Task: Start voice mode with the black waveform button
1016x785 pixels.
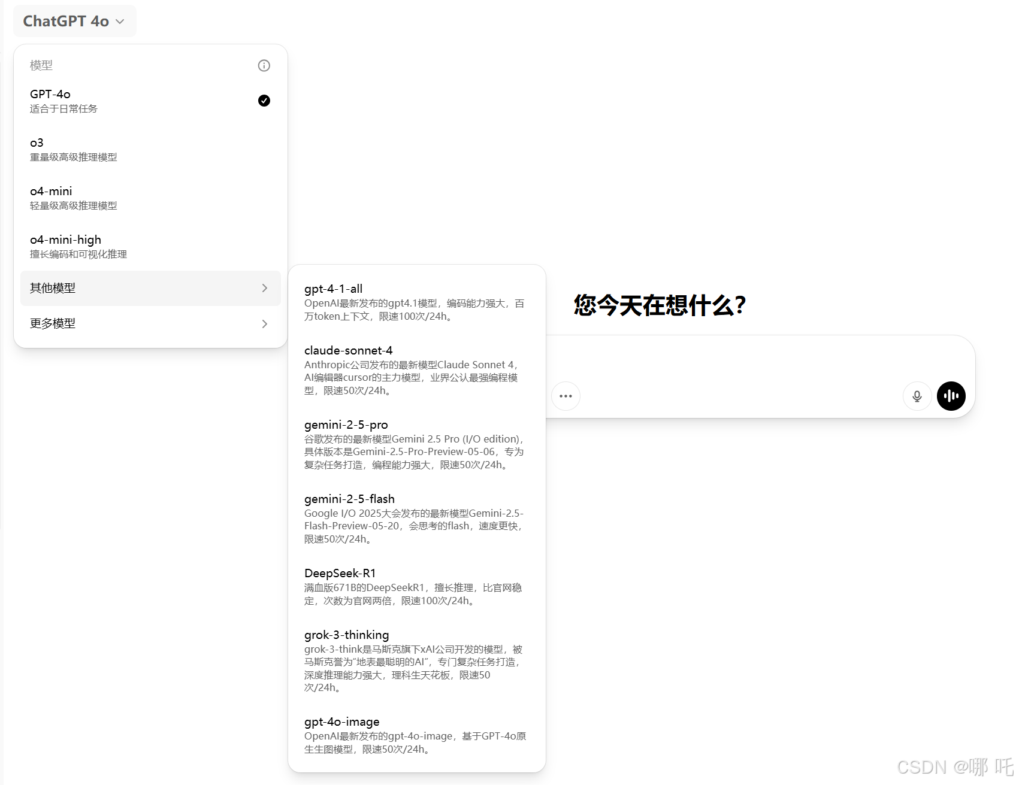Action: pos(951,396)
